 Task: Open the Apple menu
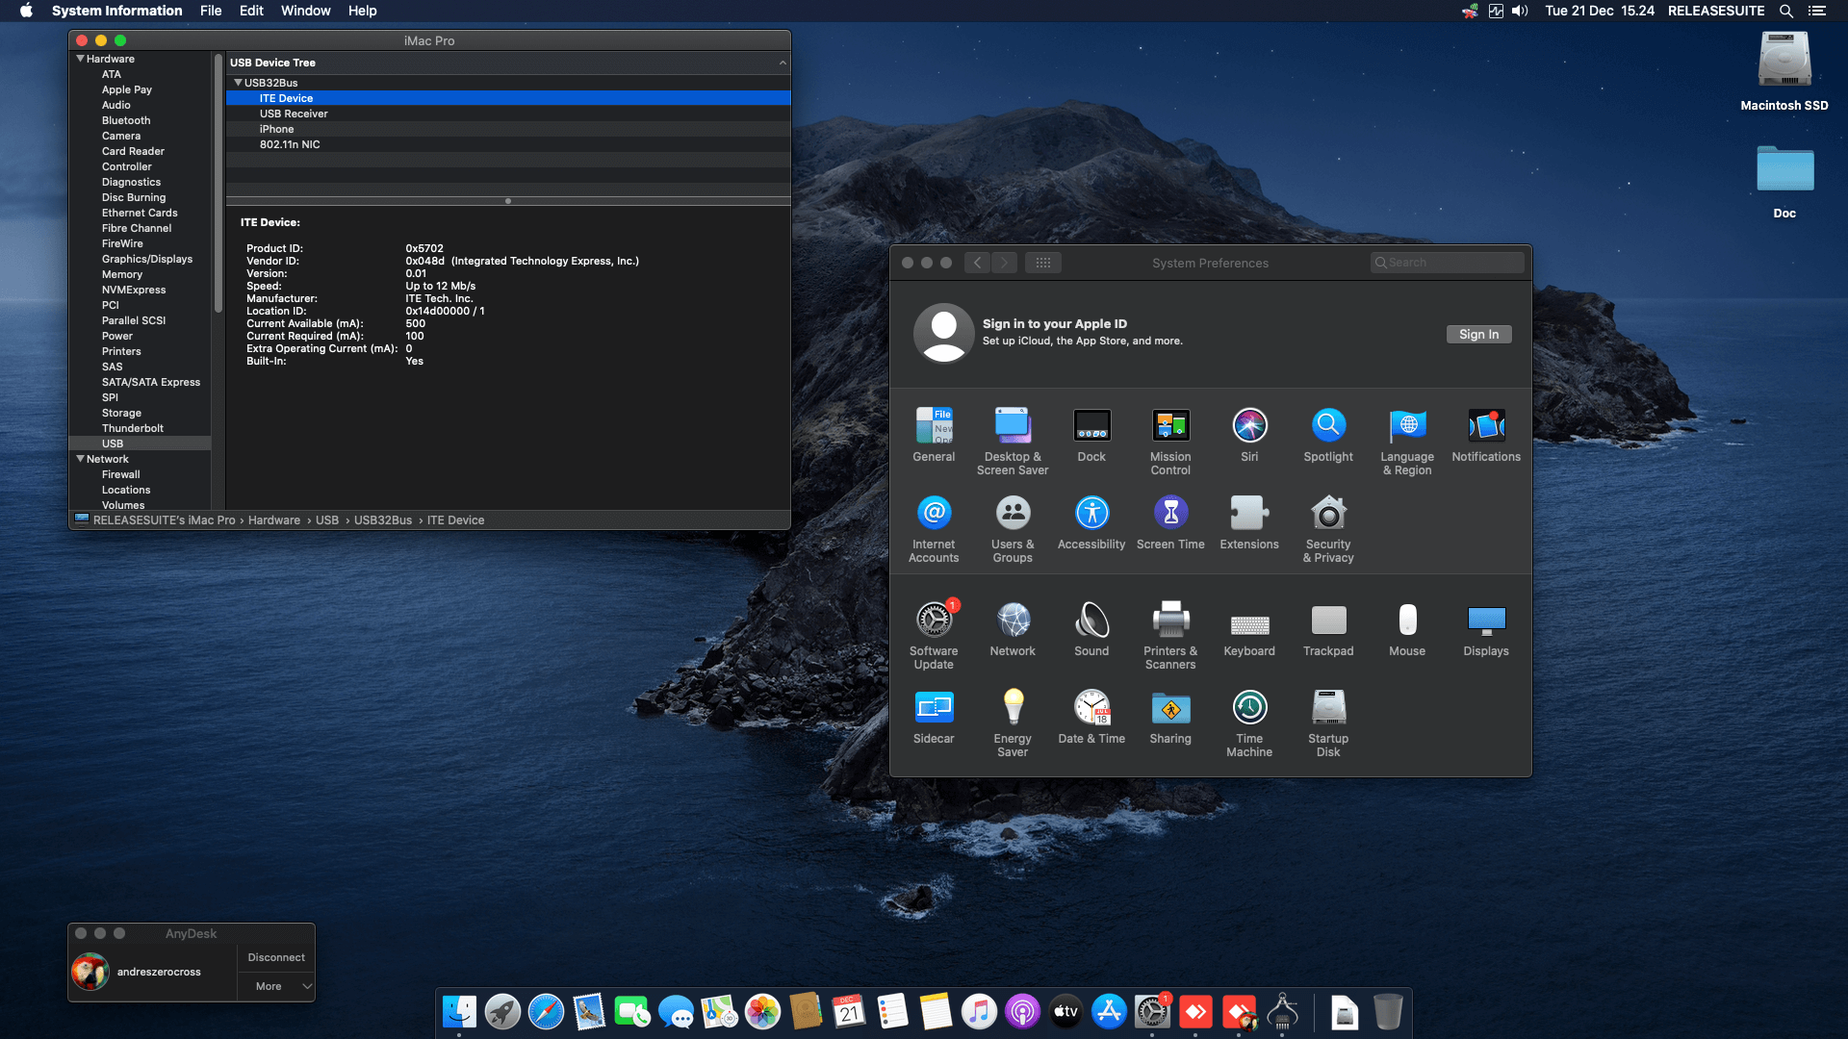coord(26,11)
